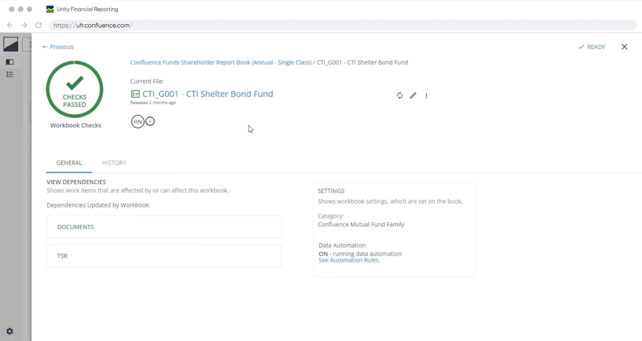Open the See Automation Rules link
This screenshot has width=642, height=341.
[349, 260]
